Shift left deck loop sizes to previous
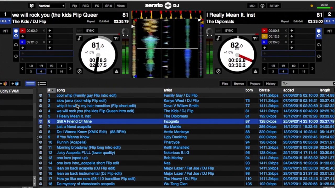Screen dimensions: 335x188 pyautogui.click(x=22, y=69)
